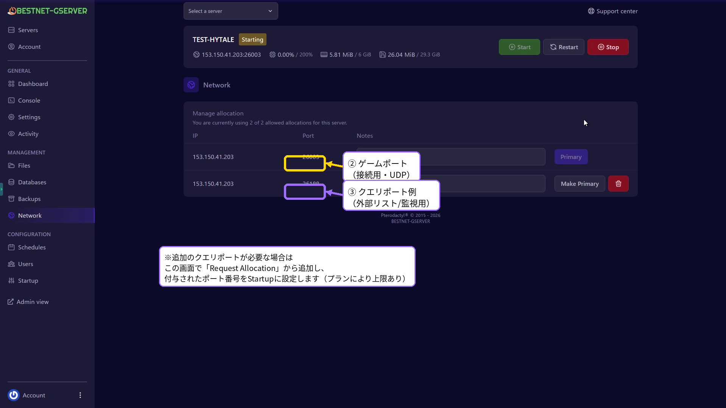Image resolution: width=726 pixels, height=408 pixels.
Task: Open the Console page in sidebar
Action: pyautogui.click(x=29, y=100)
